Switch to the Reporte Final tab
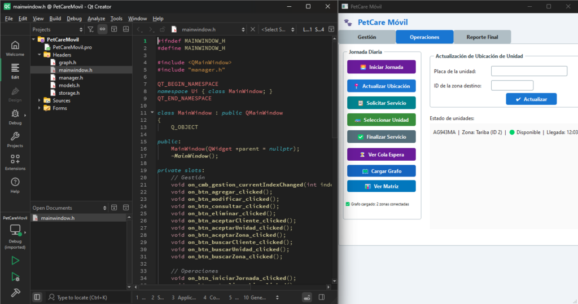The width and height of the screenshot is (578, 304). click(x=482, y=37)
